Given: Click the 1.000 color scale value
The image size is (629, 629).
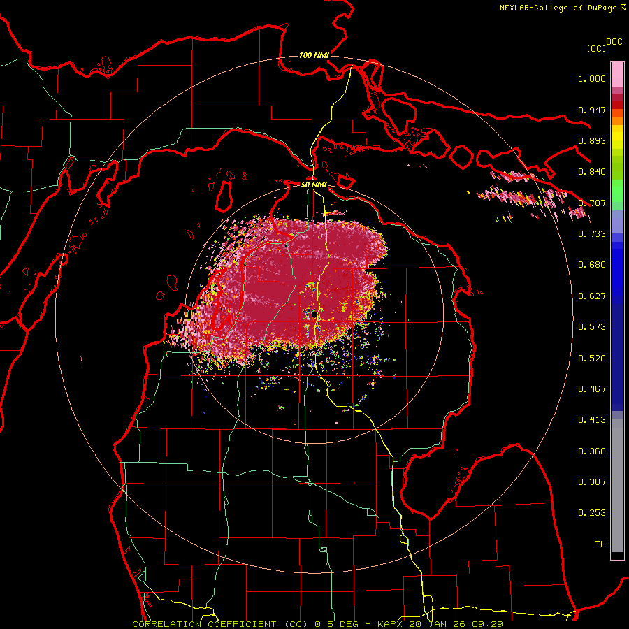Looking at the screenshot, I should (x=592, y=78).
